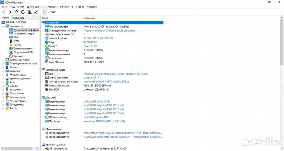The height and width of the screenshot is (151, 284).
Task: Open Microsoft Windows 10 Home Single Language link
Action: tap(109, 30)
